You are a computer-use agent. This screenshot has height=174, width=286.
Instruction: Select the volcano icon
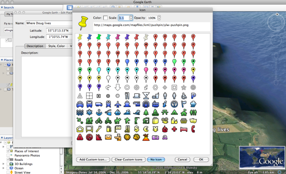pos(146,137)
